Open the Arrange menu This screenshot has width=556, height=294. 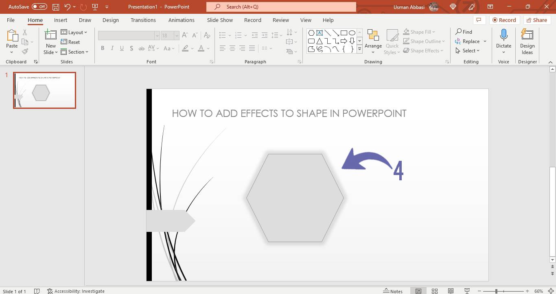pyautogui.click(x=373, y=42)
